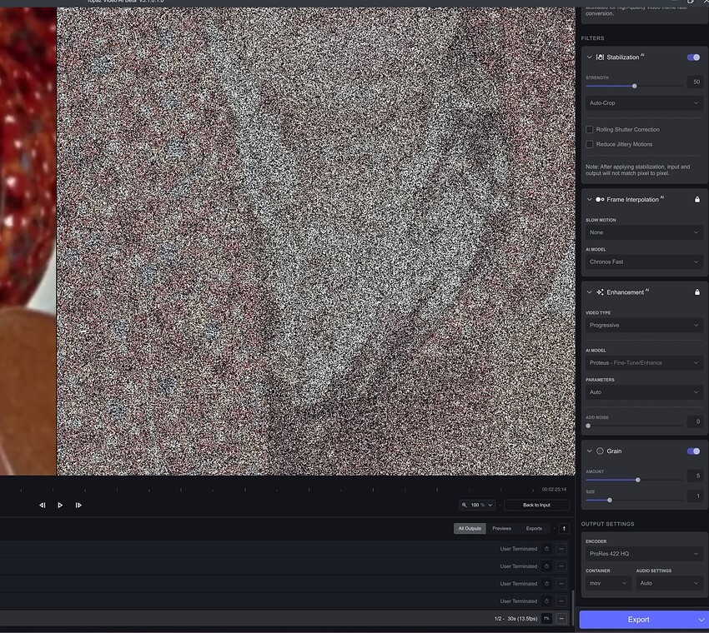Click the noisy video preview area
Image resolution: width=709 pixels, height=633 pixels.
tap(315, 241)
